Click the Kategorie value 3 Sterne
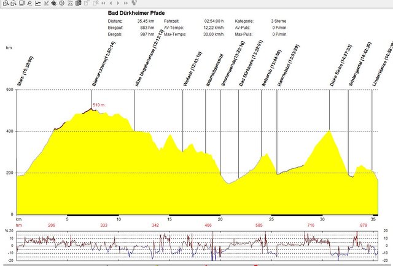The image size is (393, 266). [x=278, y=21]
